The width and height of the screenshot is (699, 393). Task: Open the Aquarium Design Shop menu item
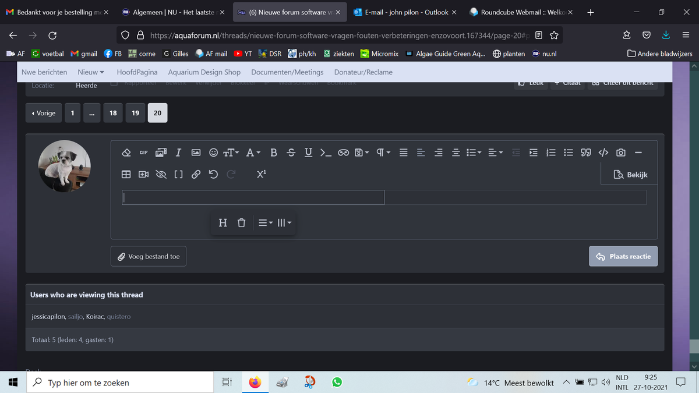(204, 72)
